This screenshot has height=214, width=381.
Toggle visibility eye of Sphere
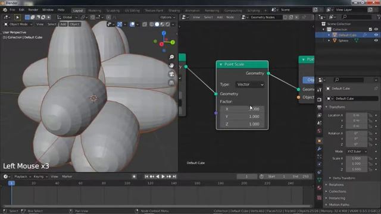(376, 40)
